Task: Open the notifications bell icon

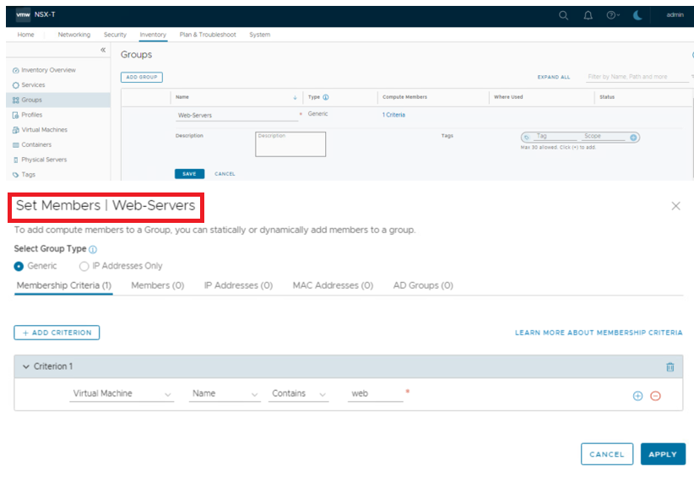Action: [x=588, y=15]
